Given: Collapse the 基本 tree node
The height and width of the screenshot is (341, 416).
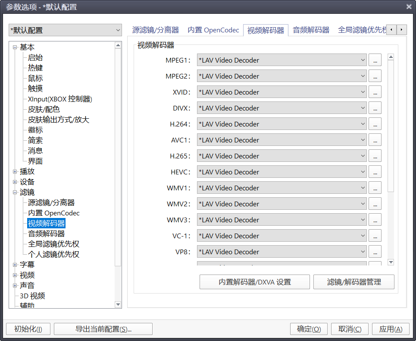Looking at the screenshot, I should (15, 47).
